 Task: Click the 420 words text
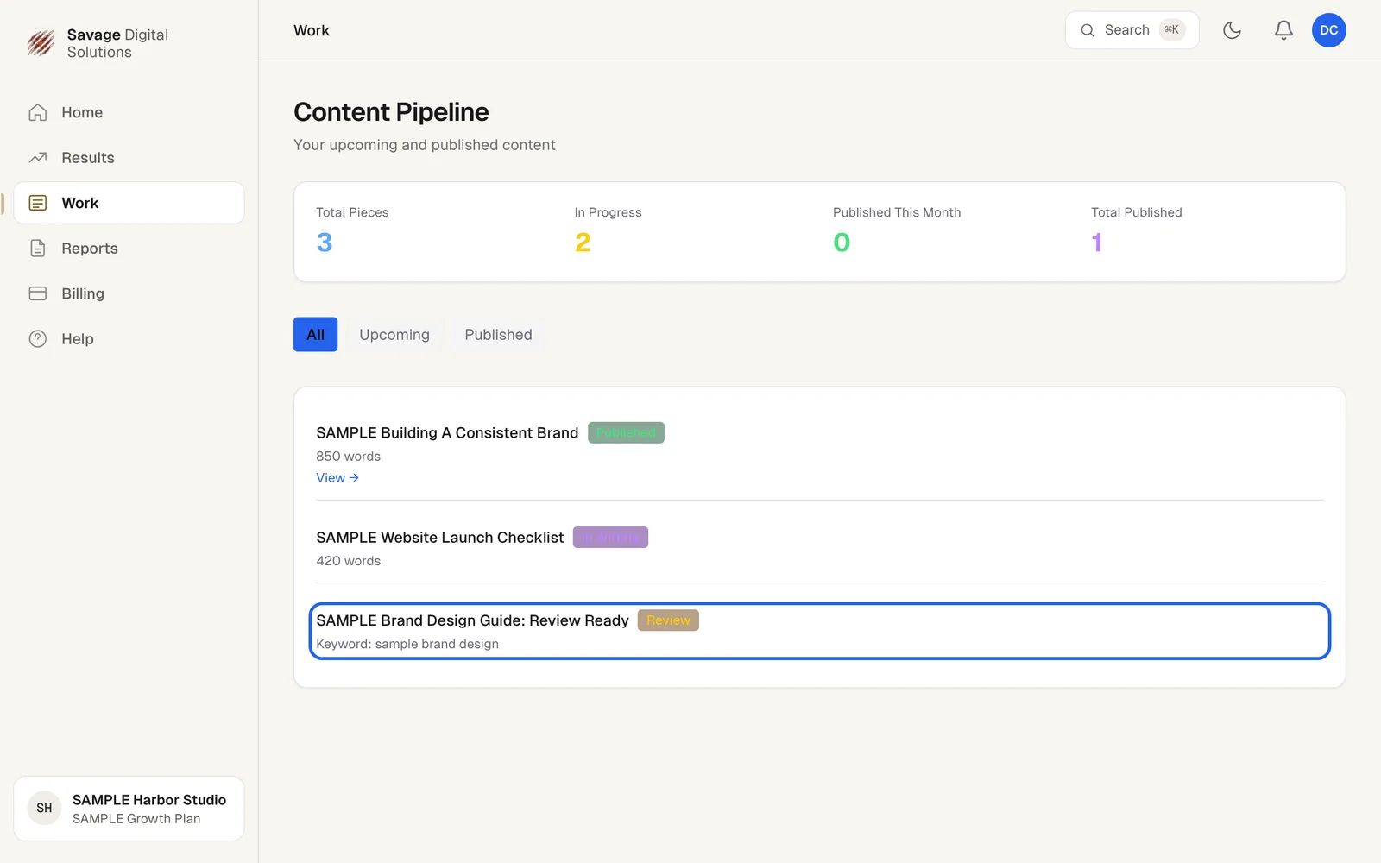(348, 561)
